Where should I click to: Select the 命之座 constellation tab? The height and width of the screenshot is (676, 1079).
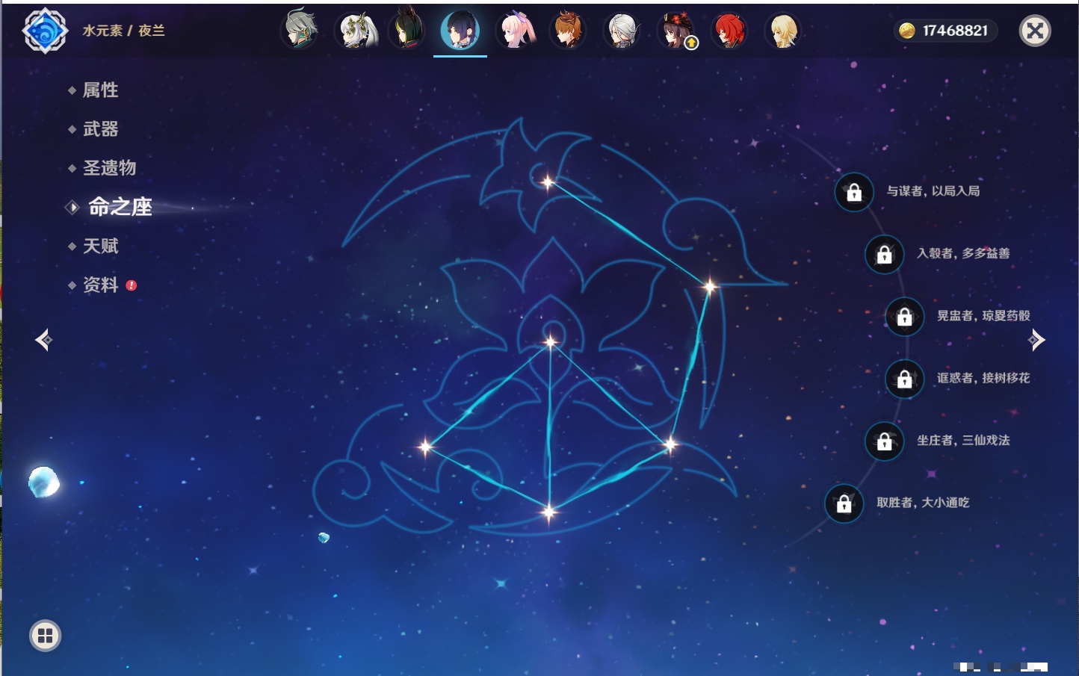pos(120,207)
